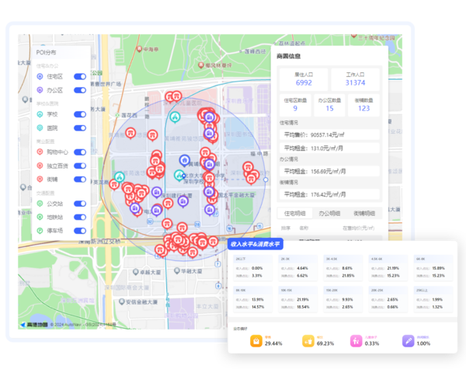Viewport: 466px width, 373px height.
Task: Click the 69.23% category share value
Action: 325,343
